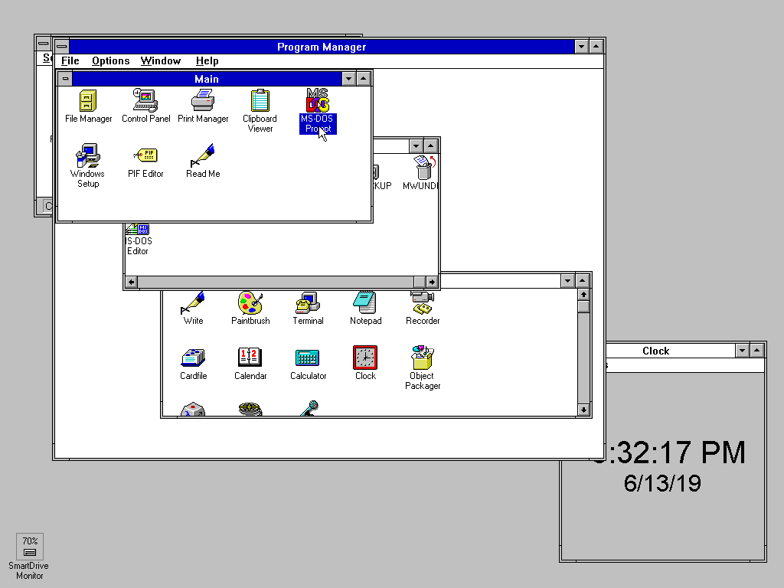This screenshot has height=588, width=784.
Task: Open the File Manager icon
Action: pyautogui.click(x=88, y=101)
